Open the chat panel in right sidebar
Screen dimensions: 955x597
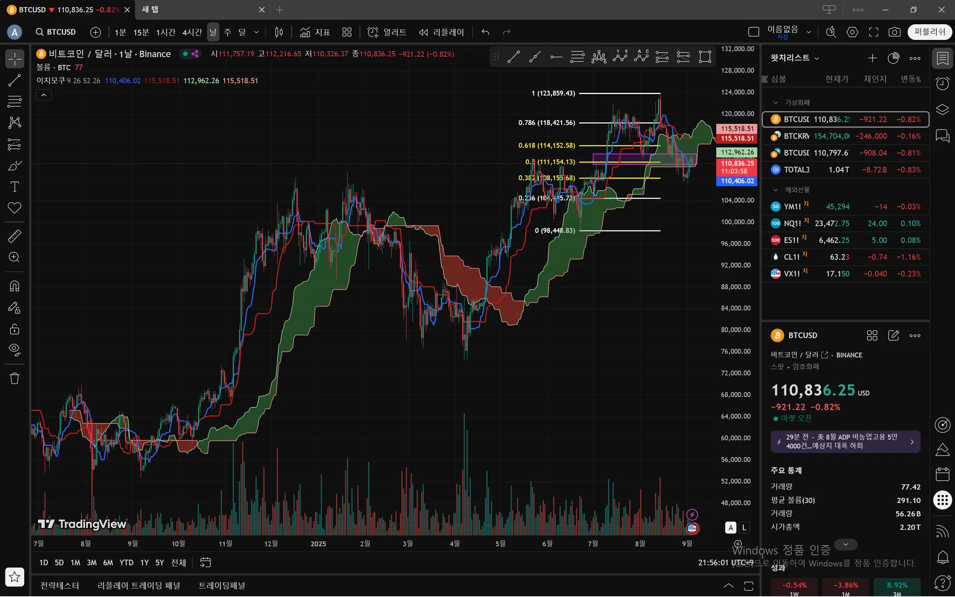[943, 135]
